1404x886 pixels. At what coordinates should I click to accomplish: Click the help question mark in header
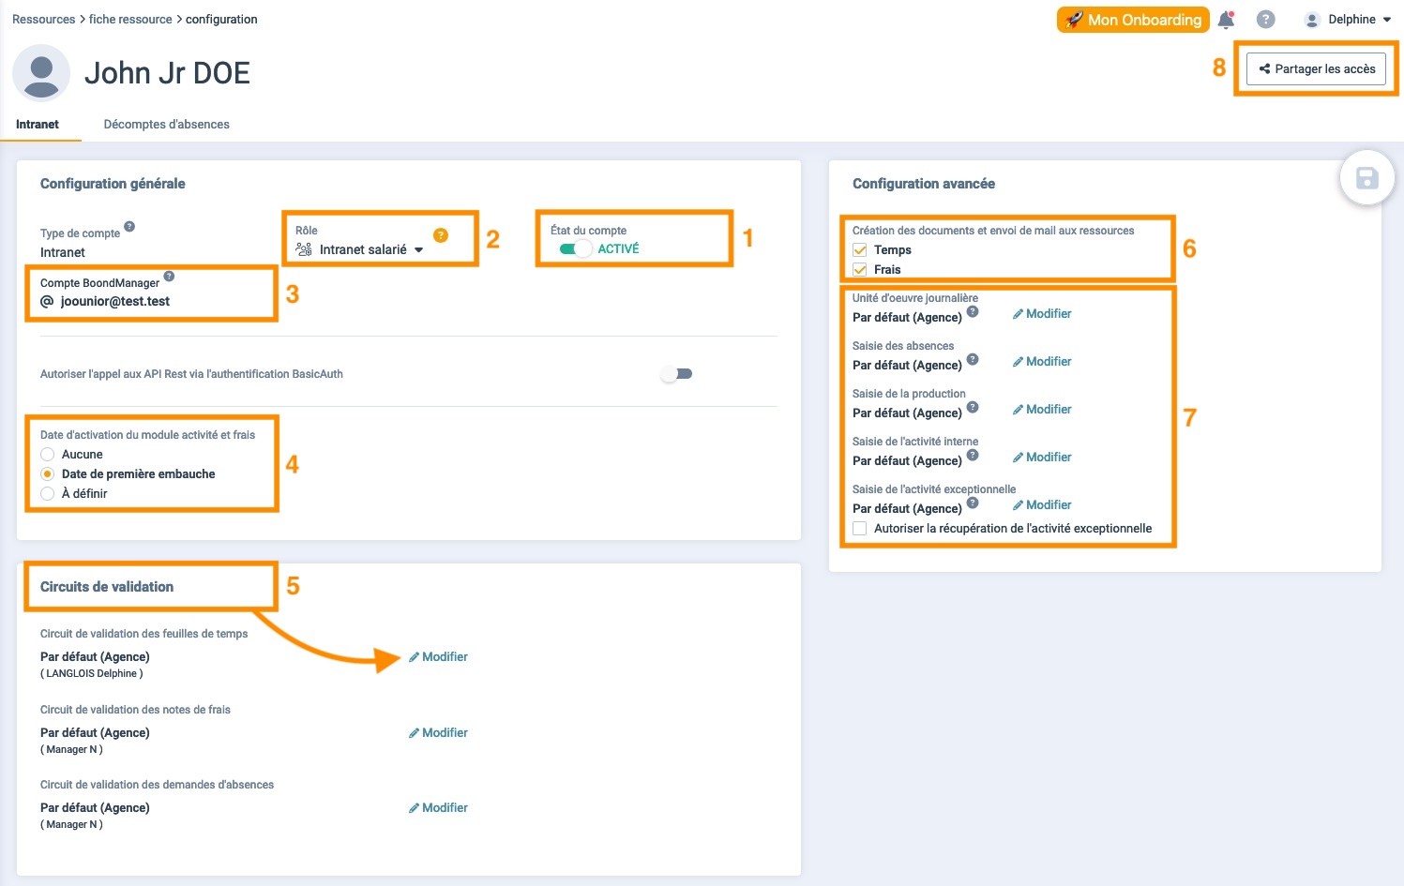click(1265, 20)
